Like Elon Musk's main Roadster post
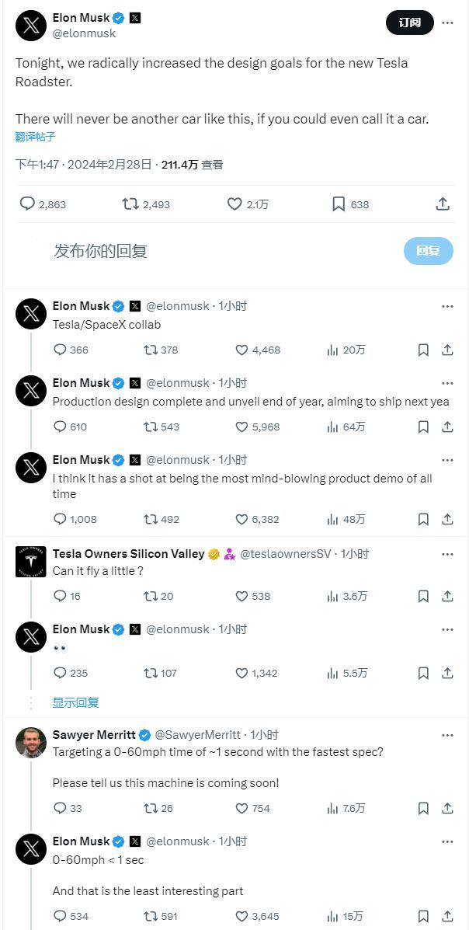The width and height of the screenshot is (469, 930). 234,204
